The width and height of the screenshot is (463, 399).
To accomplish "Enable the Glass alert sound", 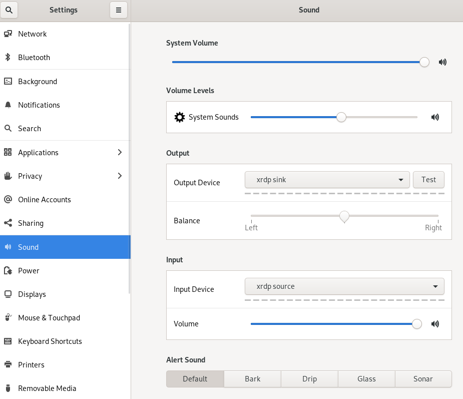I will point(366,378).
